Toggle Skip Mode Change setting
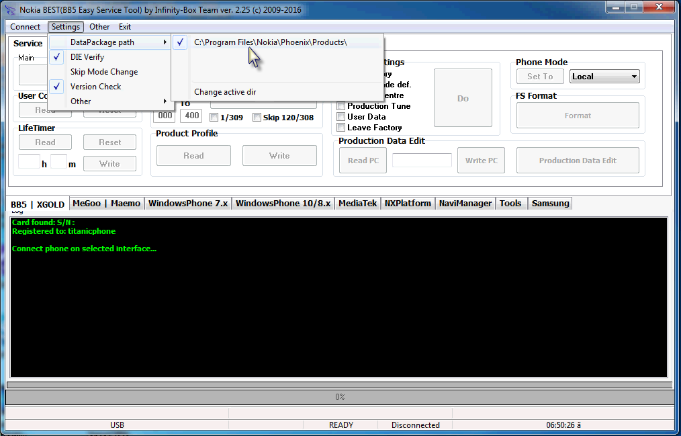 pyautogui.click(x=109, y=72)
